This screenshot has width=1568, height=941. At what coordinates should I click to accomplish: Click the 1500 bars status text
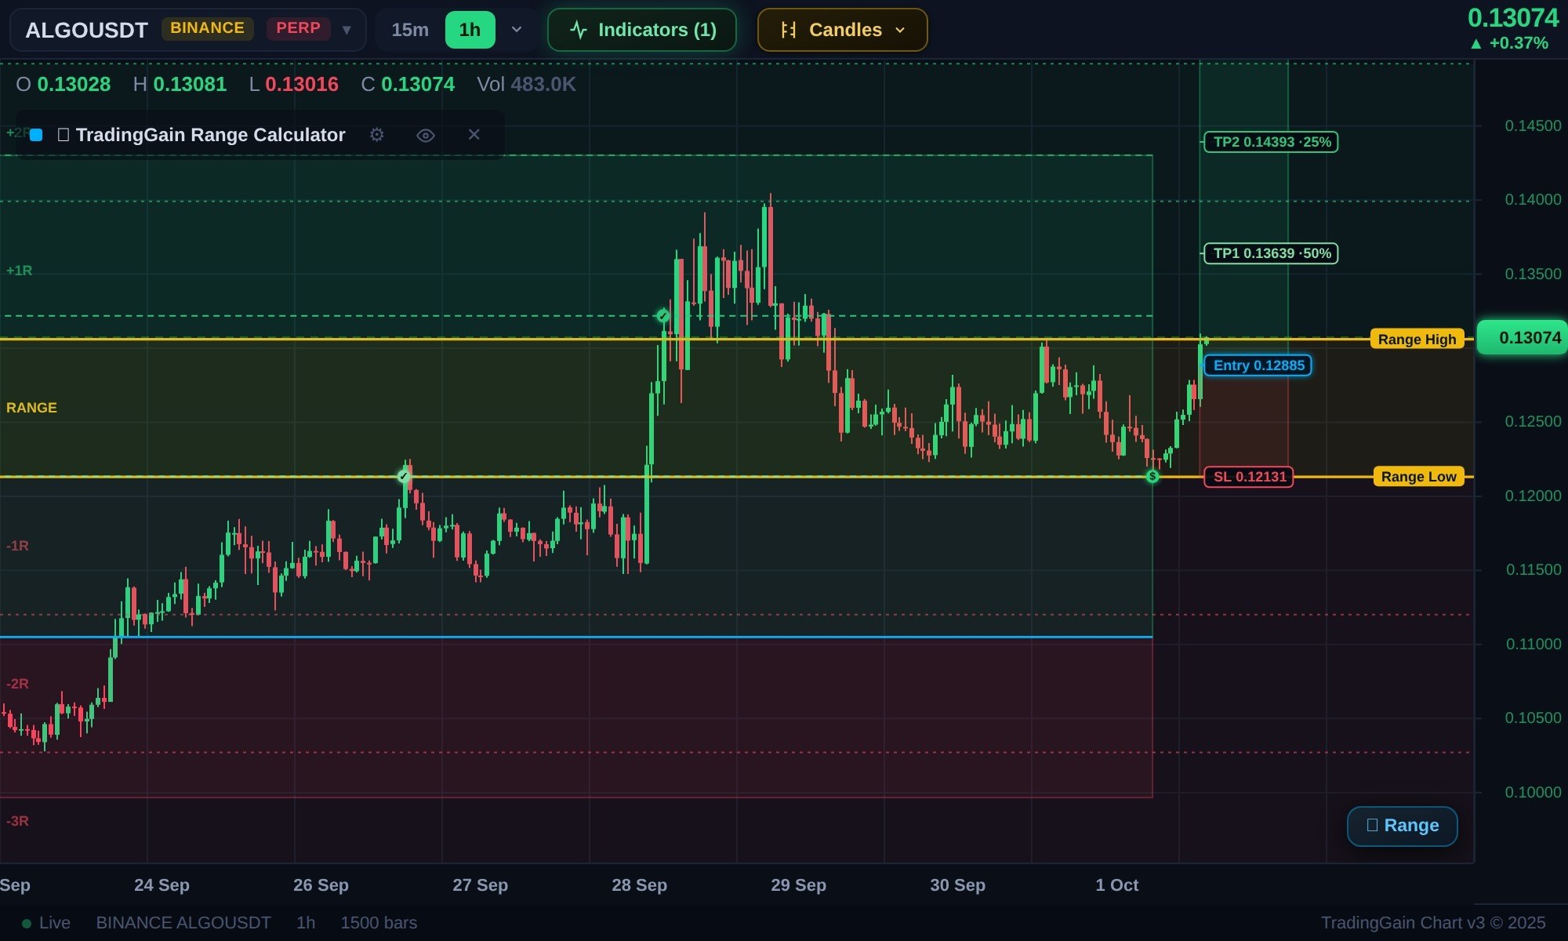[379, 923]
